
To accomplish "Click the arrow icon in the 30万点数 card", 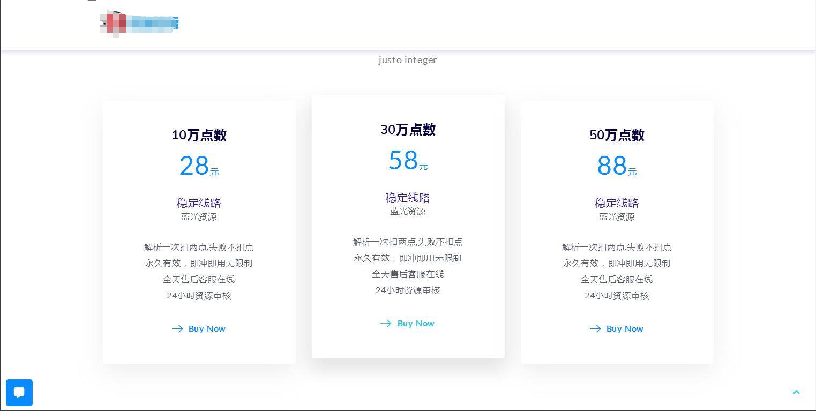I will 386,323.
